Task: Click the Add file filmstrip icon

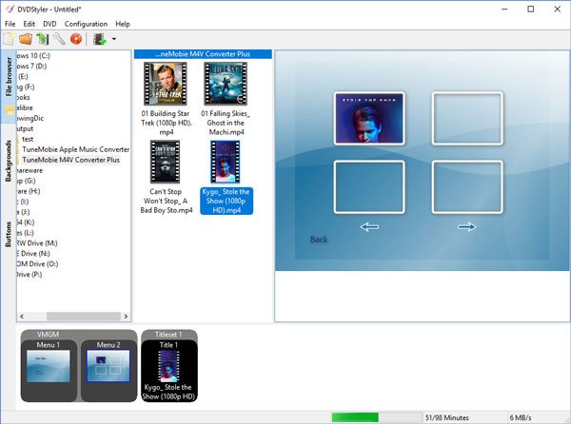Action: [x=99, y=39]
